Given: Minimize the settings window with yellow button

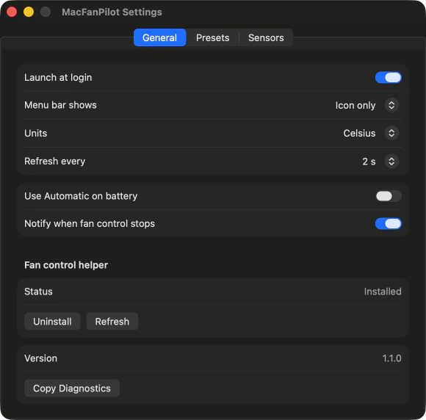Looking at the screenshot, I should click(29, 12).
